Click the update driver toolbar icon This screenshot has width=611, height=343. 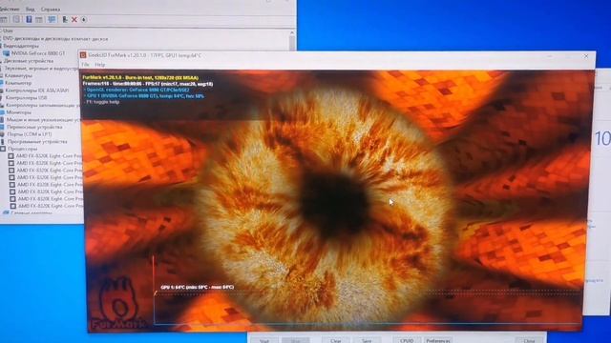pyautogui.click(x=65, y=19)
